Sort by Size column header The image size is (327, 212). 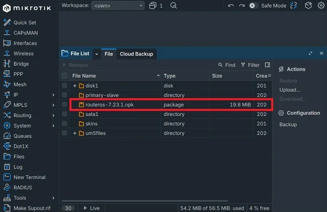231,76
